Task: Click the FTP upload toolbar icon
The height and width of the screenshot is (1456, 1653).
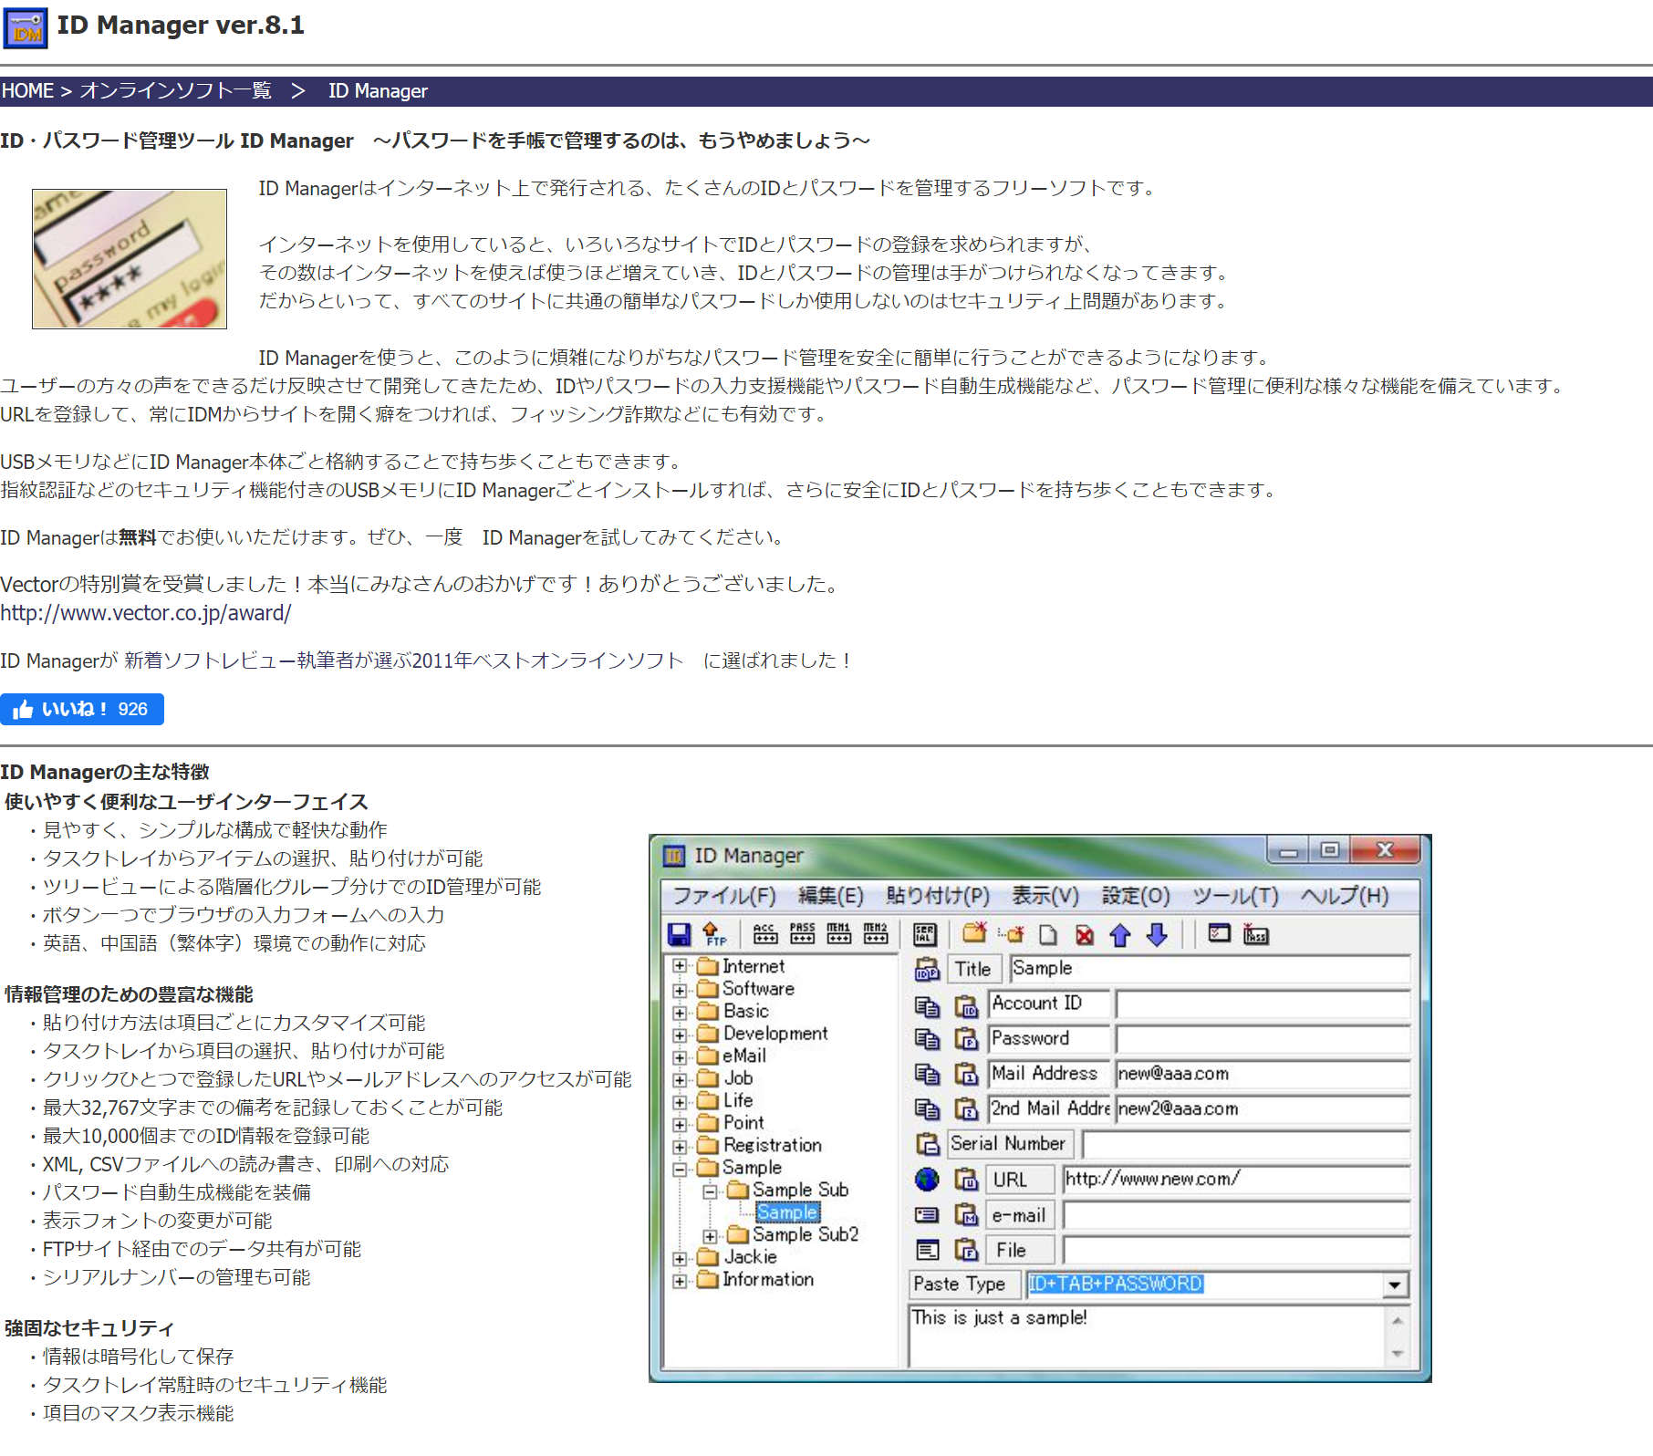Action: (714, 934)
